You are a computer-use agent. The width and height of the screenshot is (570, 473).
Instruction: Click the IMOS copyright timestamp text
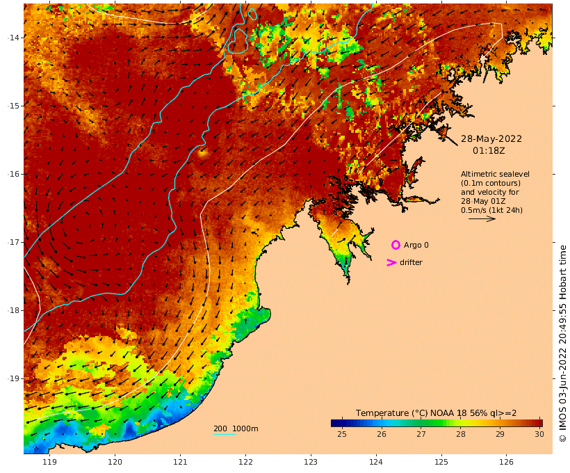562,344
